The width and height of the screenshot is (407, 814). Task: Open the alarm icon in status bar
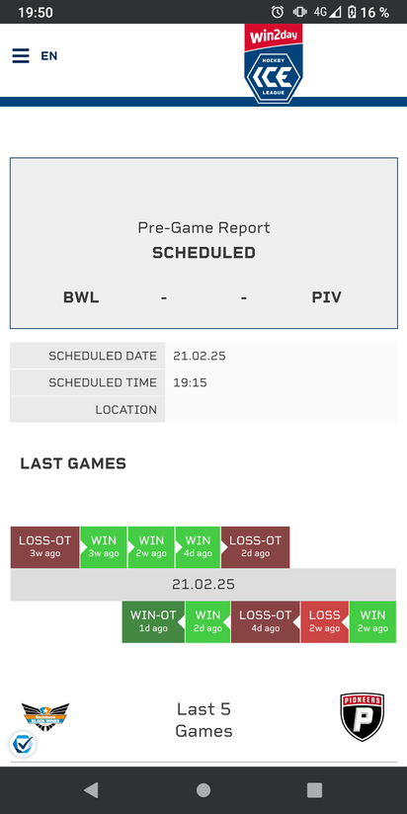278,12
